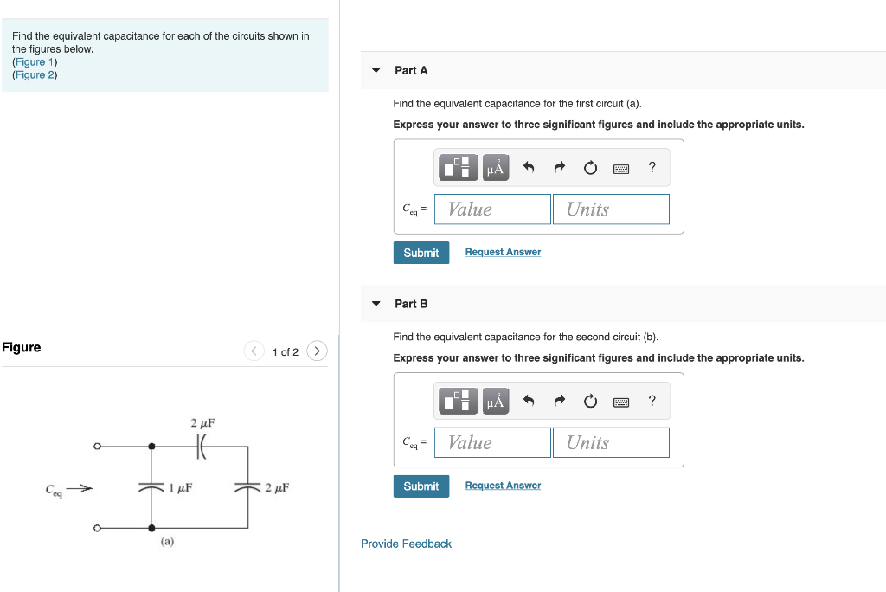The width and height of the screenshot is (886, 592).
Task: Select the µÅ units symbol tool in Part A
Action: [494, 167]
